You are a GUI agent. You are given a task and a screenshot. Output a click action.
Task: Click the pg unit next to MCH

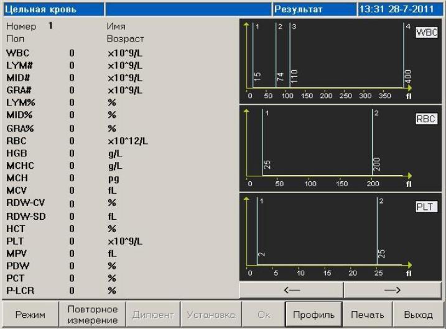(x=113, y=179)
